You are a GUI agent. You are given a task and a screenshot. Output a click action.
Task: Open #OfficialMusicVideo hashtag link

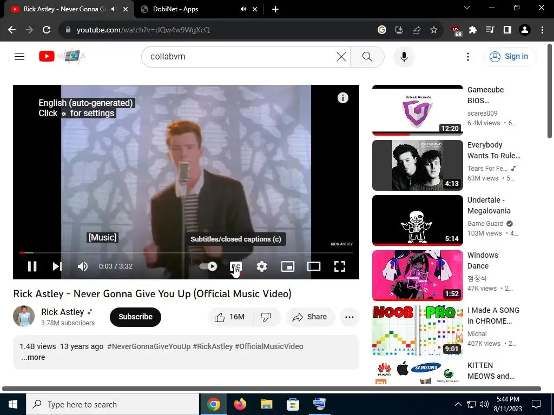[269, 346]
